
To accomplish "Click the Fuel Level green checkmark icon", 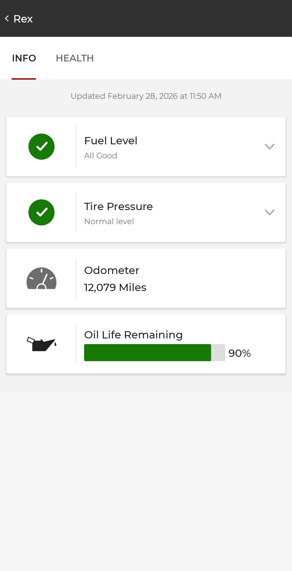I will pyautogui.click(x=41, y=146).
